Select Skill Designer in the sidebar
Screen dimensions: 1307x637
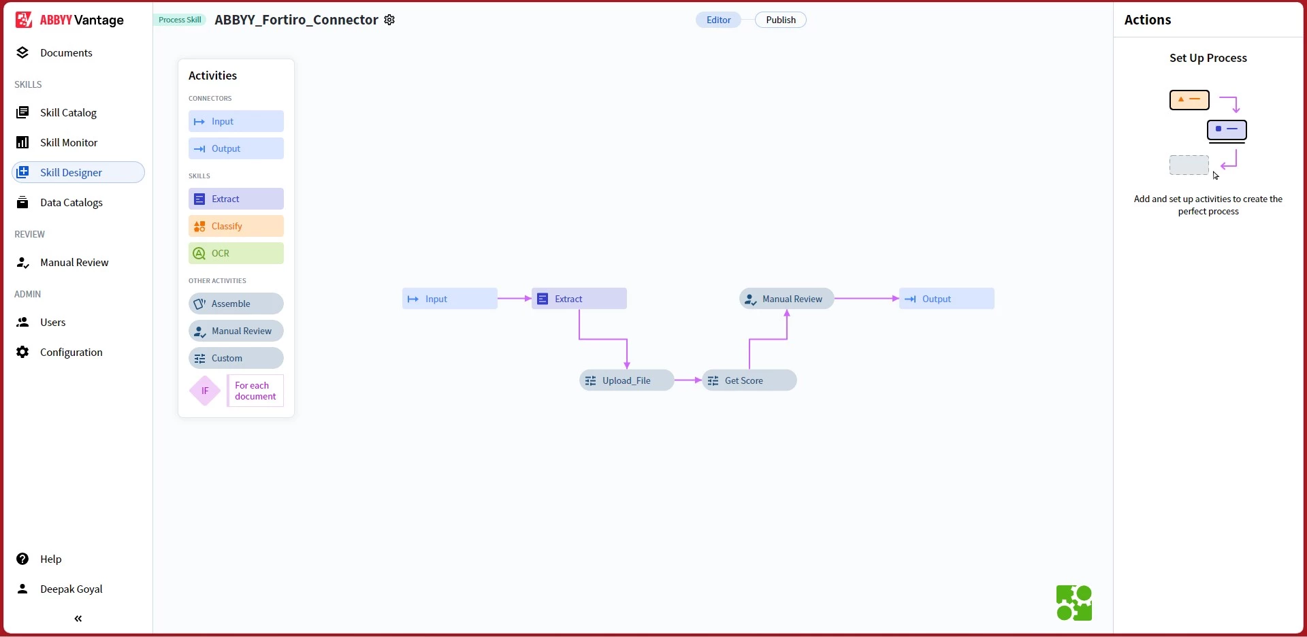point(78,173)
